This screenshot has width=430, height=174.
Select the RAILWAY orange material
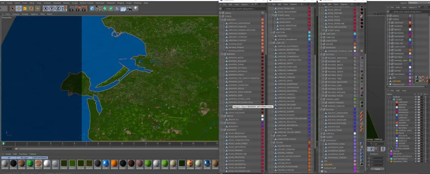114,163
